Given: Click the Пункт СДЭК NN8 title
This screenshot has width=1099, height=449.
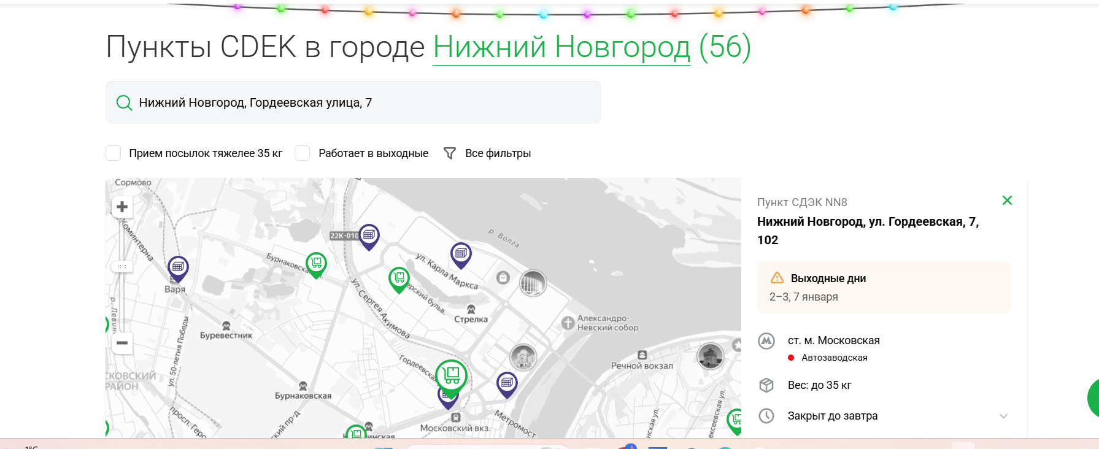Looking at the screenshot, I should click(802, 202).
